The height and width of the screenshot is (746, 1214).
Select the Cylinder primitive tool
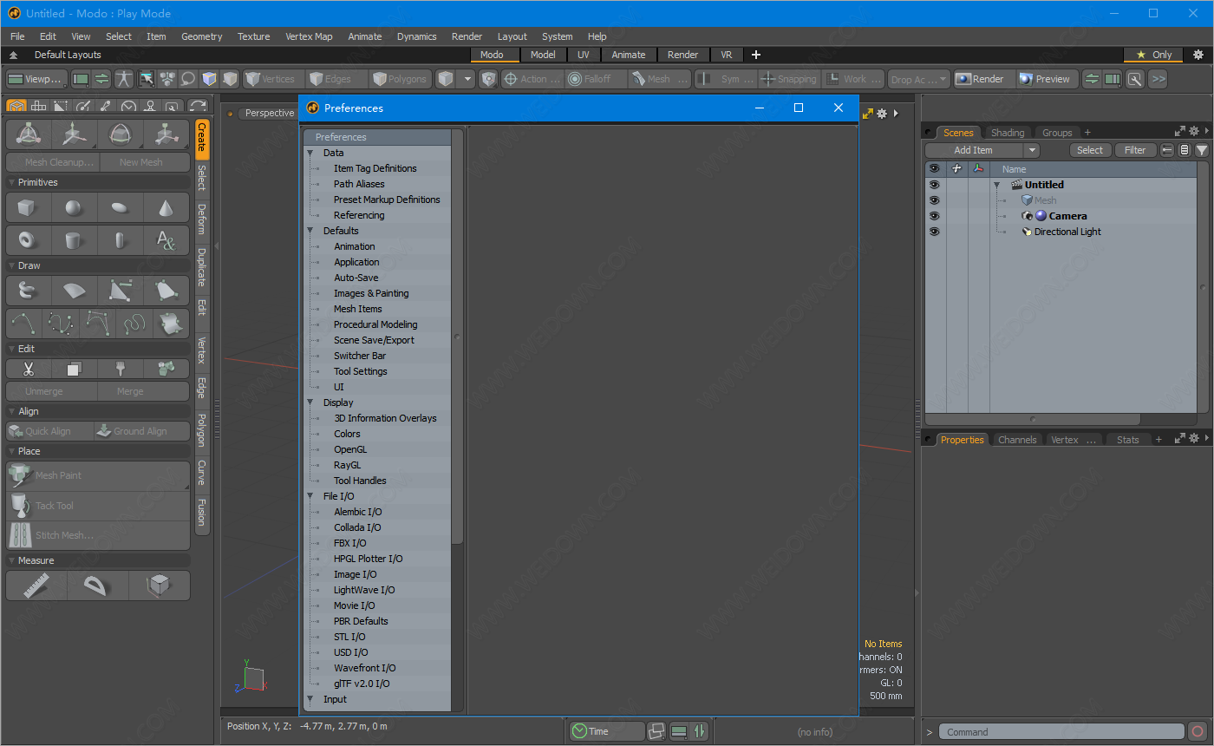(x=74, y=240)
